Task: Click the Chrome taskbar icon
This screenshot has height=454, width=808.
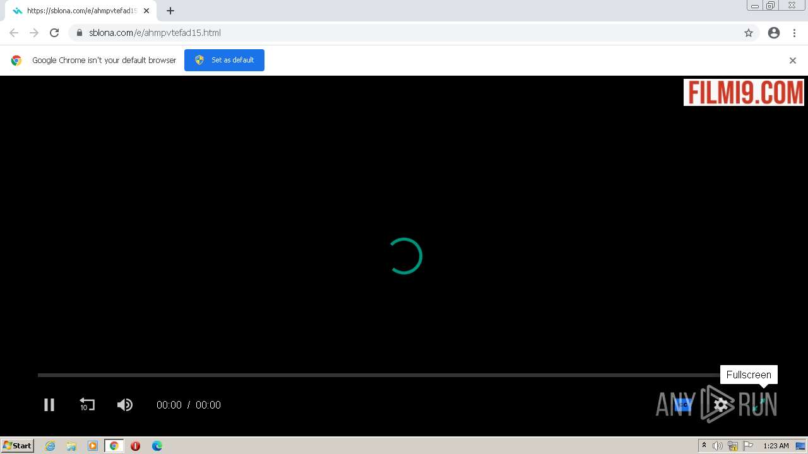Action: point(114,446)
